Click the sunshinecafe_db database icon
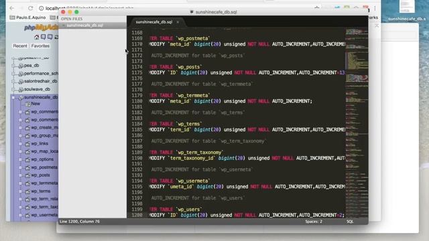The image size is (429, 241). pyautogui.click(x=21, y=98)
